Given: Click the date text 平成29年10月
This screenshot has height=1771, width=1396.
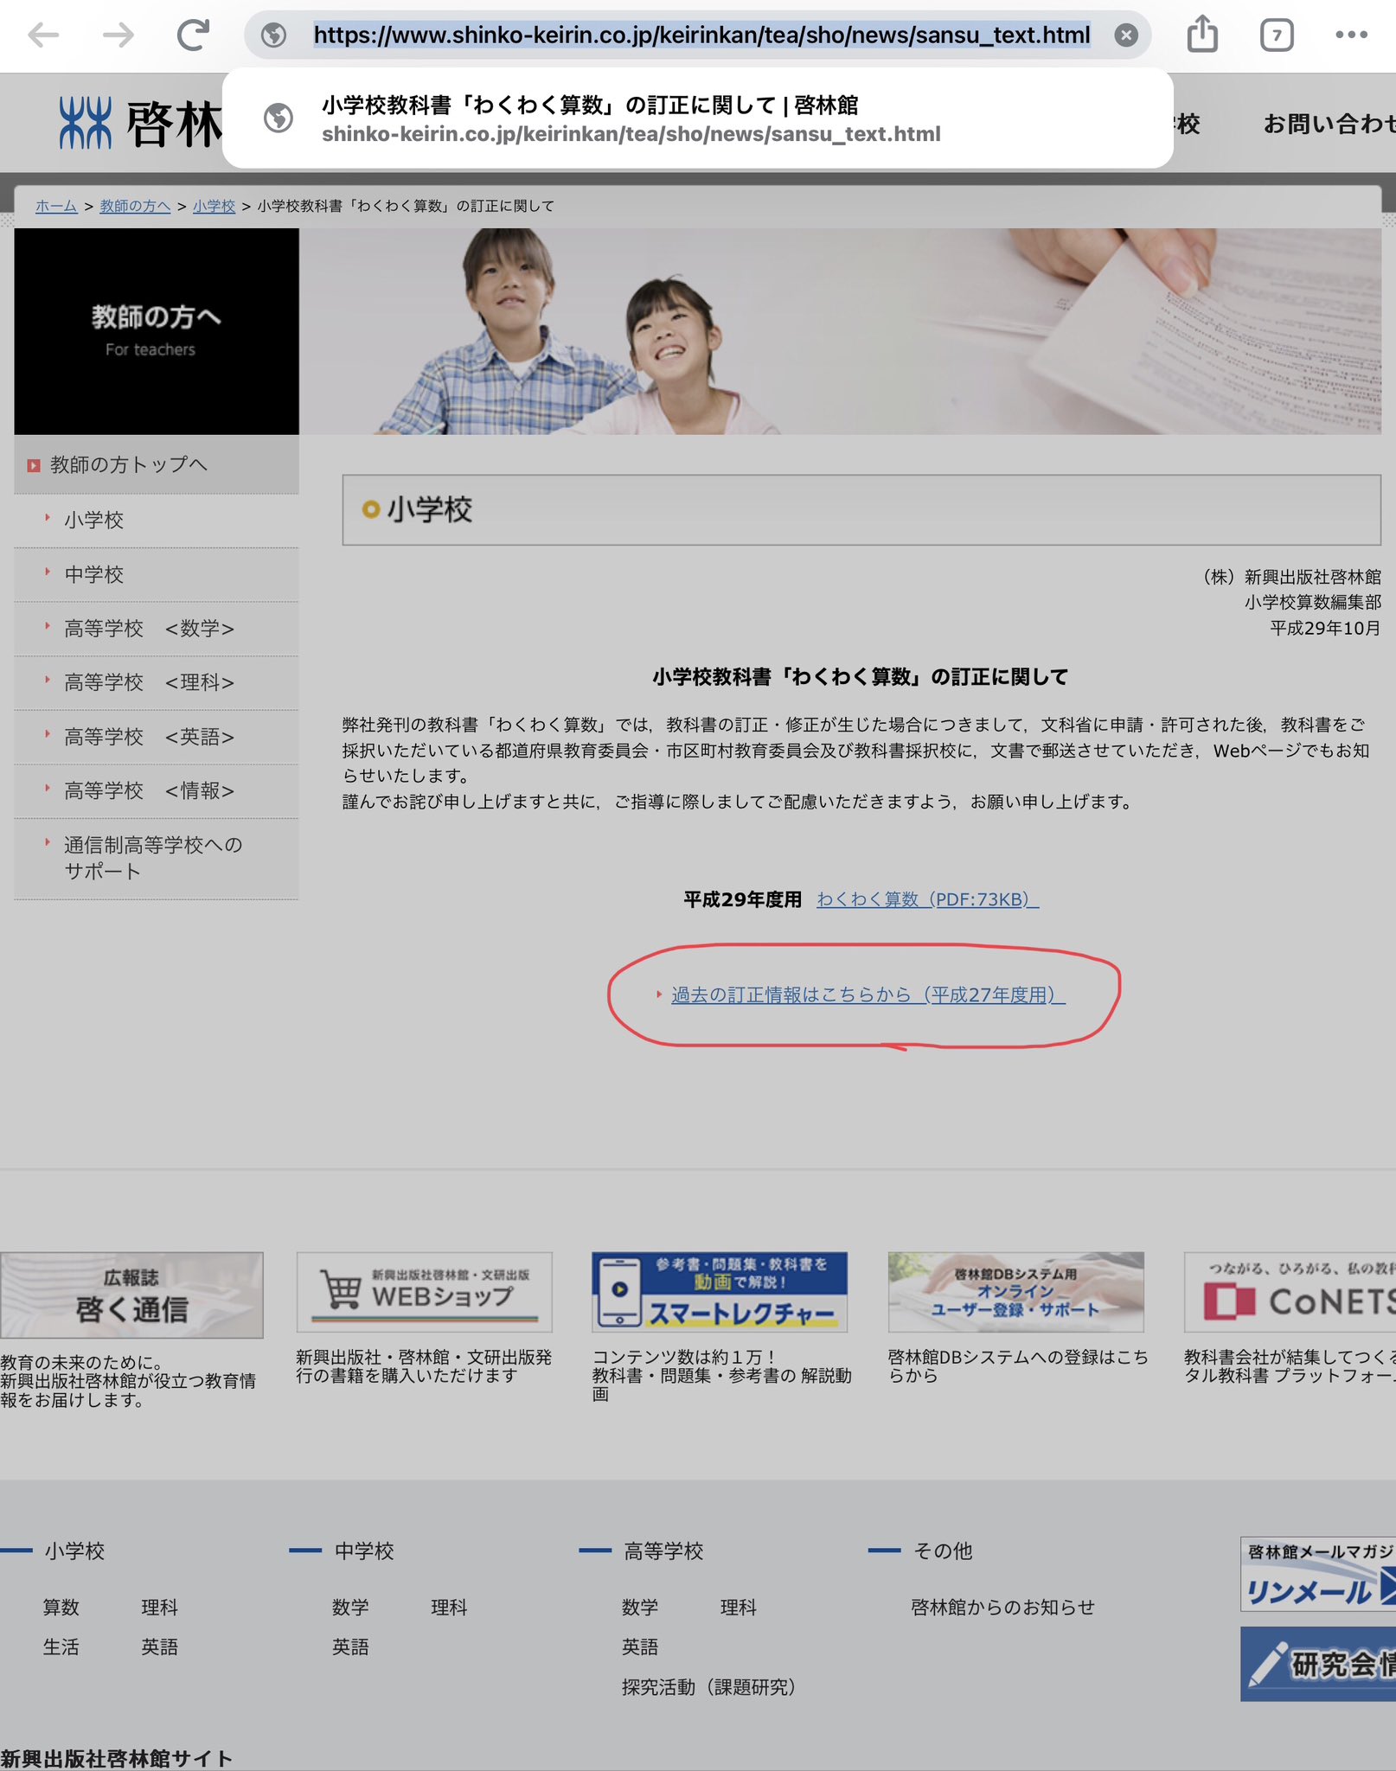Looking at the screenshot, I should [1325, 629].
